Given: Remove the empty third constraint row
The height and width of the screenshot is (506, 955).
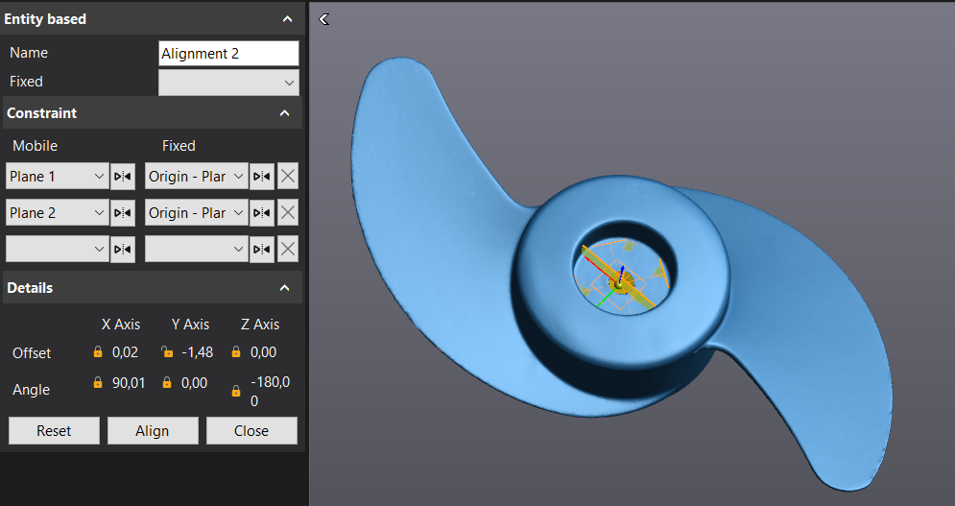Looking at the screenshot, I should coord(288,250).
